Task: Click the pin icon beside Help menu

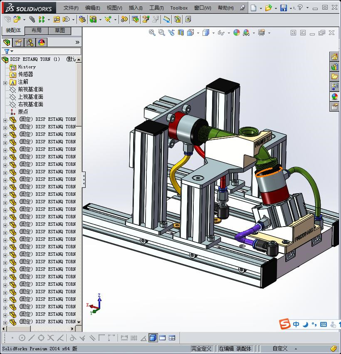Action: (242, 7)
